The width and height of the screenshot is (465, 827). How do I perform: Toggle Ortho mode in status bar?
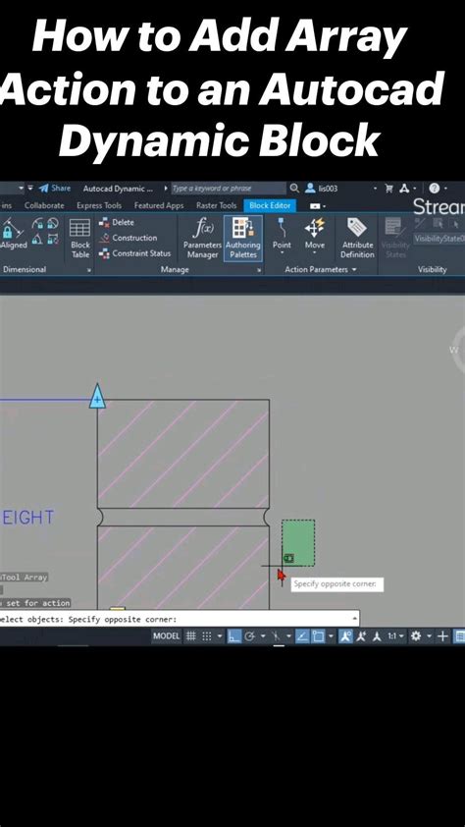point(232,636)
